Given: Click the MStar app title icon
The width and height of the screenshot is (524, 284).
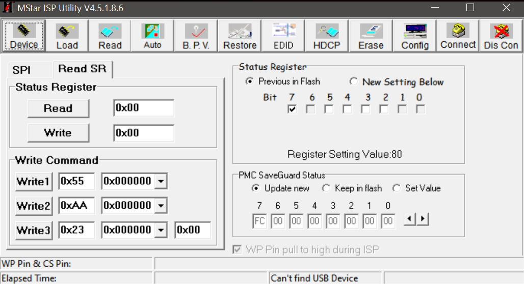Looking at the screenshot, I should [8, 7].
